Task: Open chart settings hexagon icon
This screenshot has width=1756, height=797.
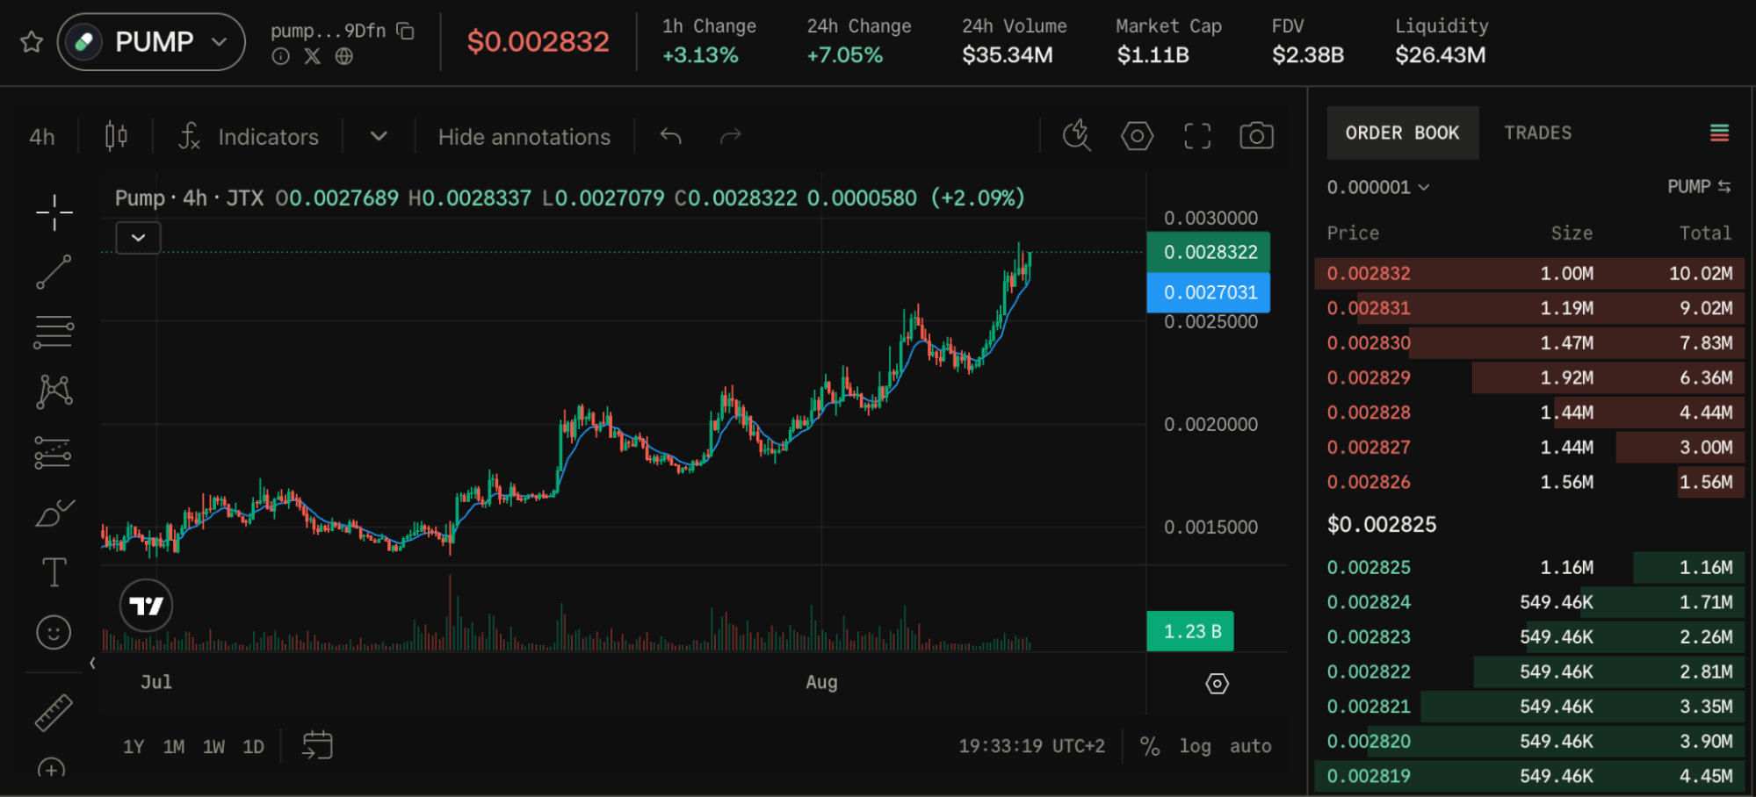Action: (1137, 136)
